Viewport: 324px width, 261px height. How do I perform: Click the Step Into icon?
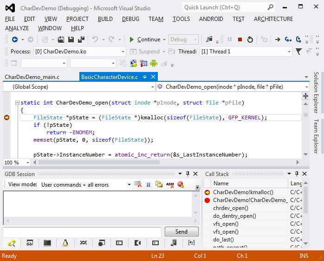[x=288, y=39]
